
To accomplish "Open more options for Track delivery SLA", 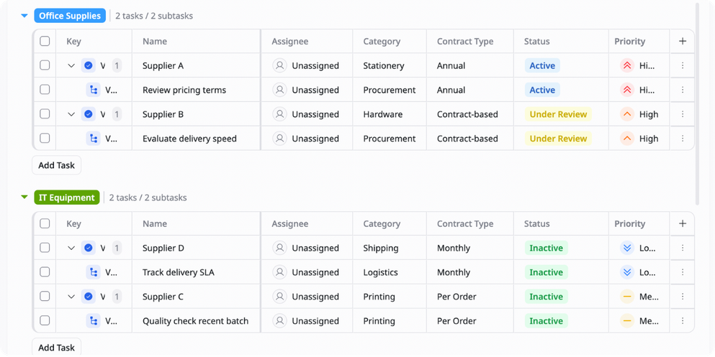I will click(683, 272).
